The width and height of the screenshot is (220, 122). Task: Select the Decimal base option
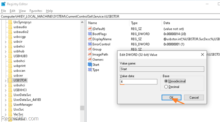click(x=172, y=87)
